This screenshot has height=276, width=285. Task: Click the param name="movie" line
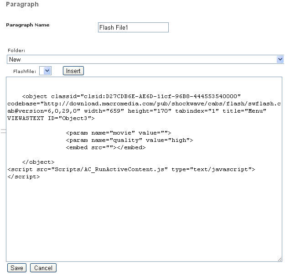click(118, 133)
